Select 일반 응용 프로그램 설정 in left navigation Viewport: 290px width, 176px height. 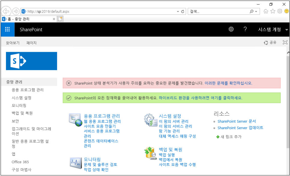click(30, 144)
